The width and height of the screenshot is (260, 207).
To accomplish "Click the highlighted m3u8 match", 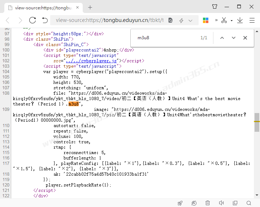I will click(x=73, y=104).
